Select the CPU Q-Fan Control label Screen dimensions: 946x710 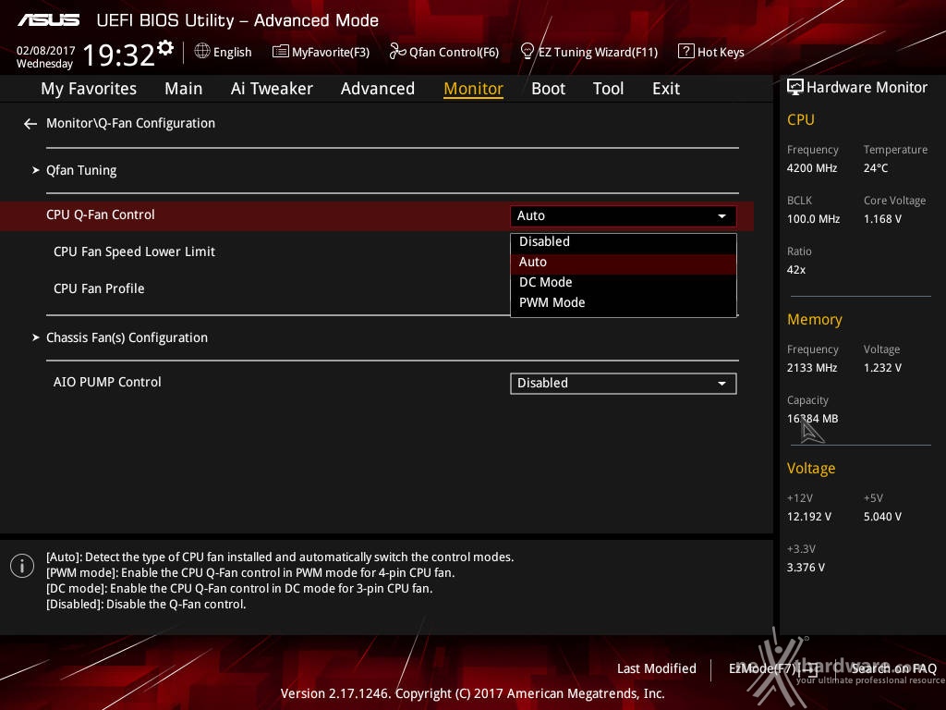coord(100,214)
